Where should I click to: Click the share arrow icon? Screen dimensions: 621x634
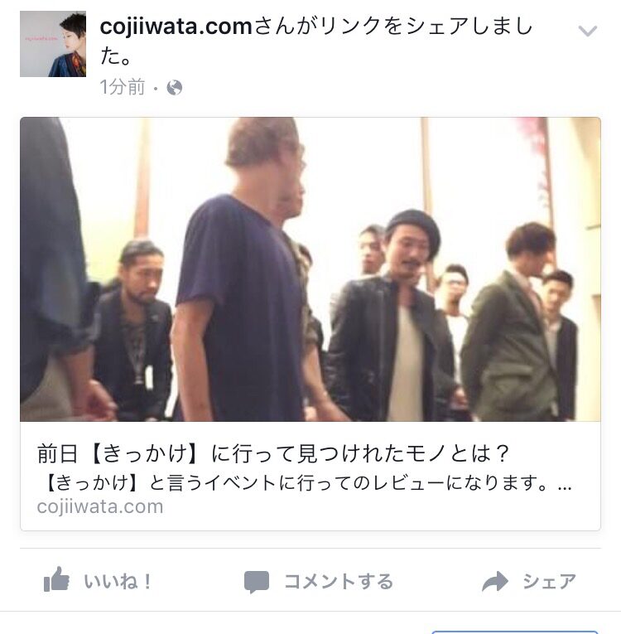point(495,582)
